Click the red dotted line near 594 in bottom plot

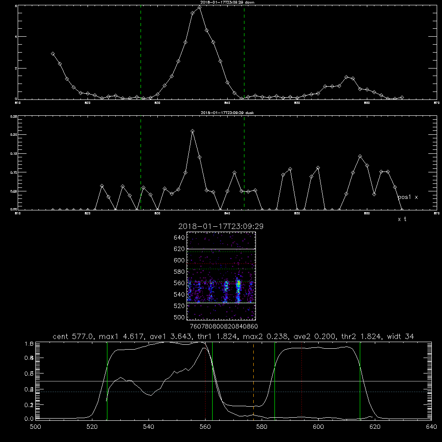(x=302, y=381)
